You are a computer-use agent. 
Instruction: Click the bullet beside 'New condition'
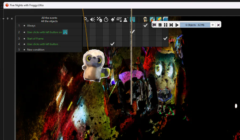coord(24,50)
